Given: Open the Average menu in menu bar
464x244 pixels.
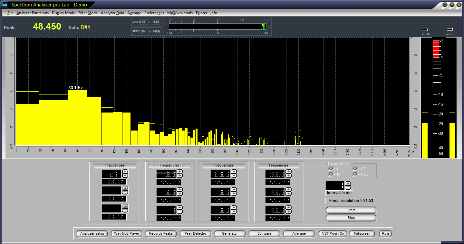Looking at the screenshot, I should (134, 13).
